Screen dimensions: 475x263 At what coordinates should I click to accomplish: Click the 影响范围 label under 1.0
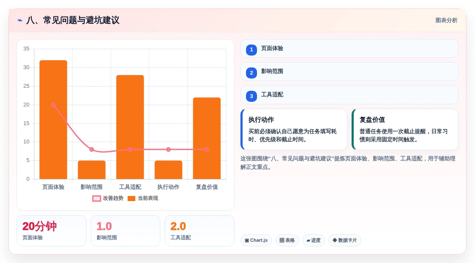106,238
